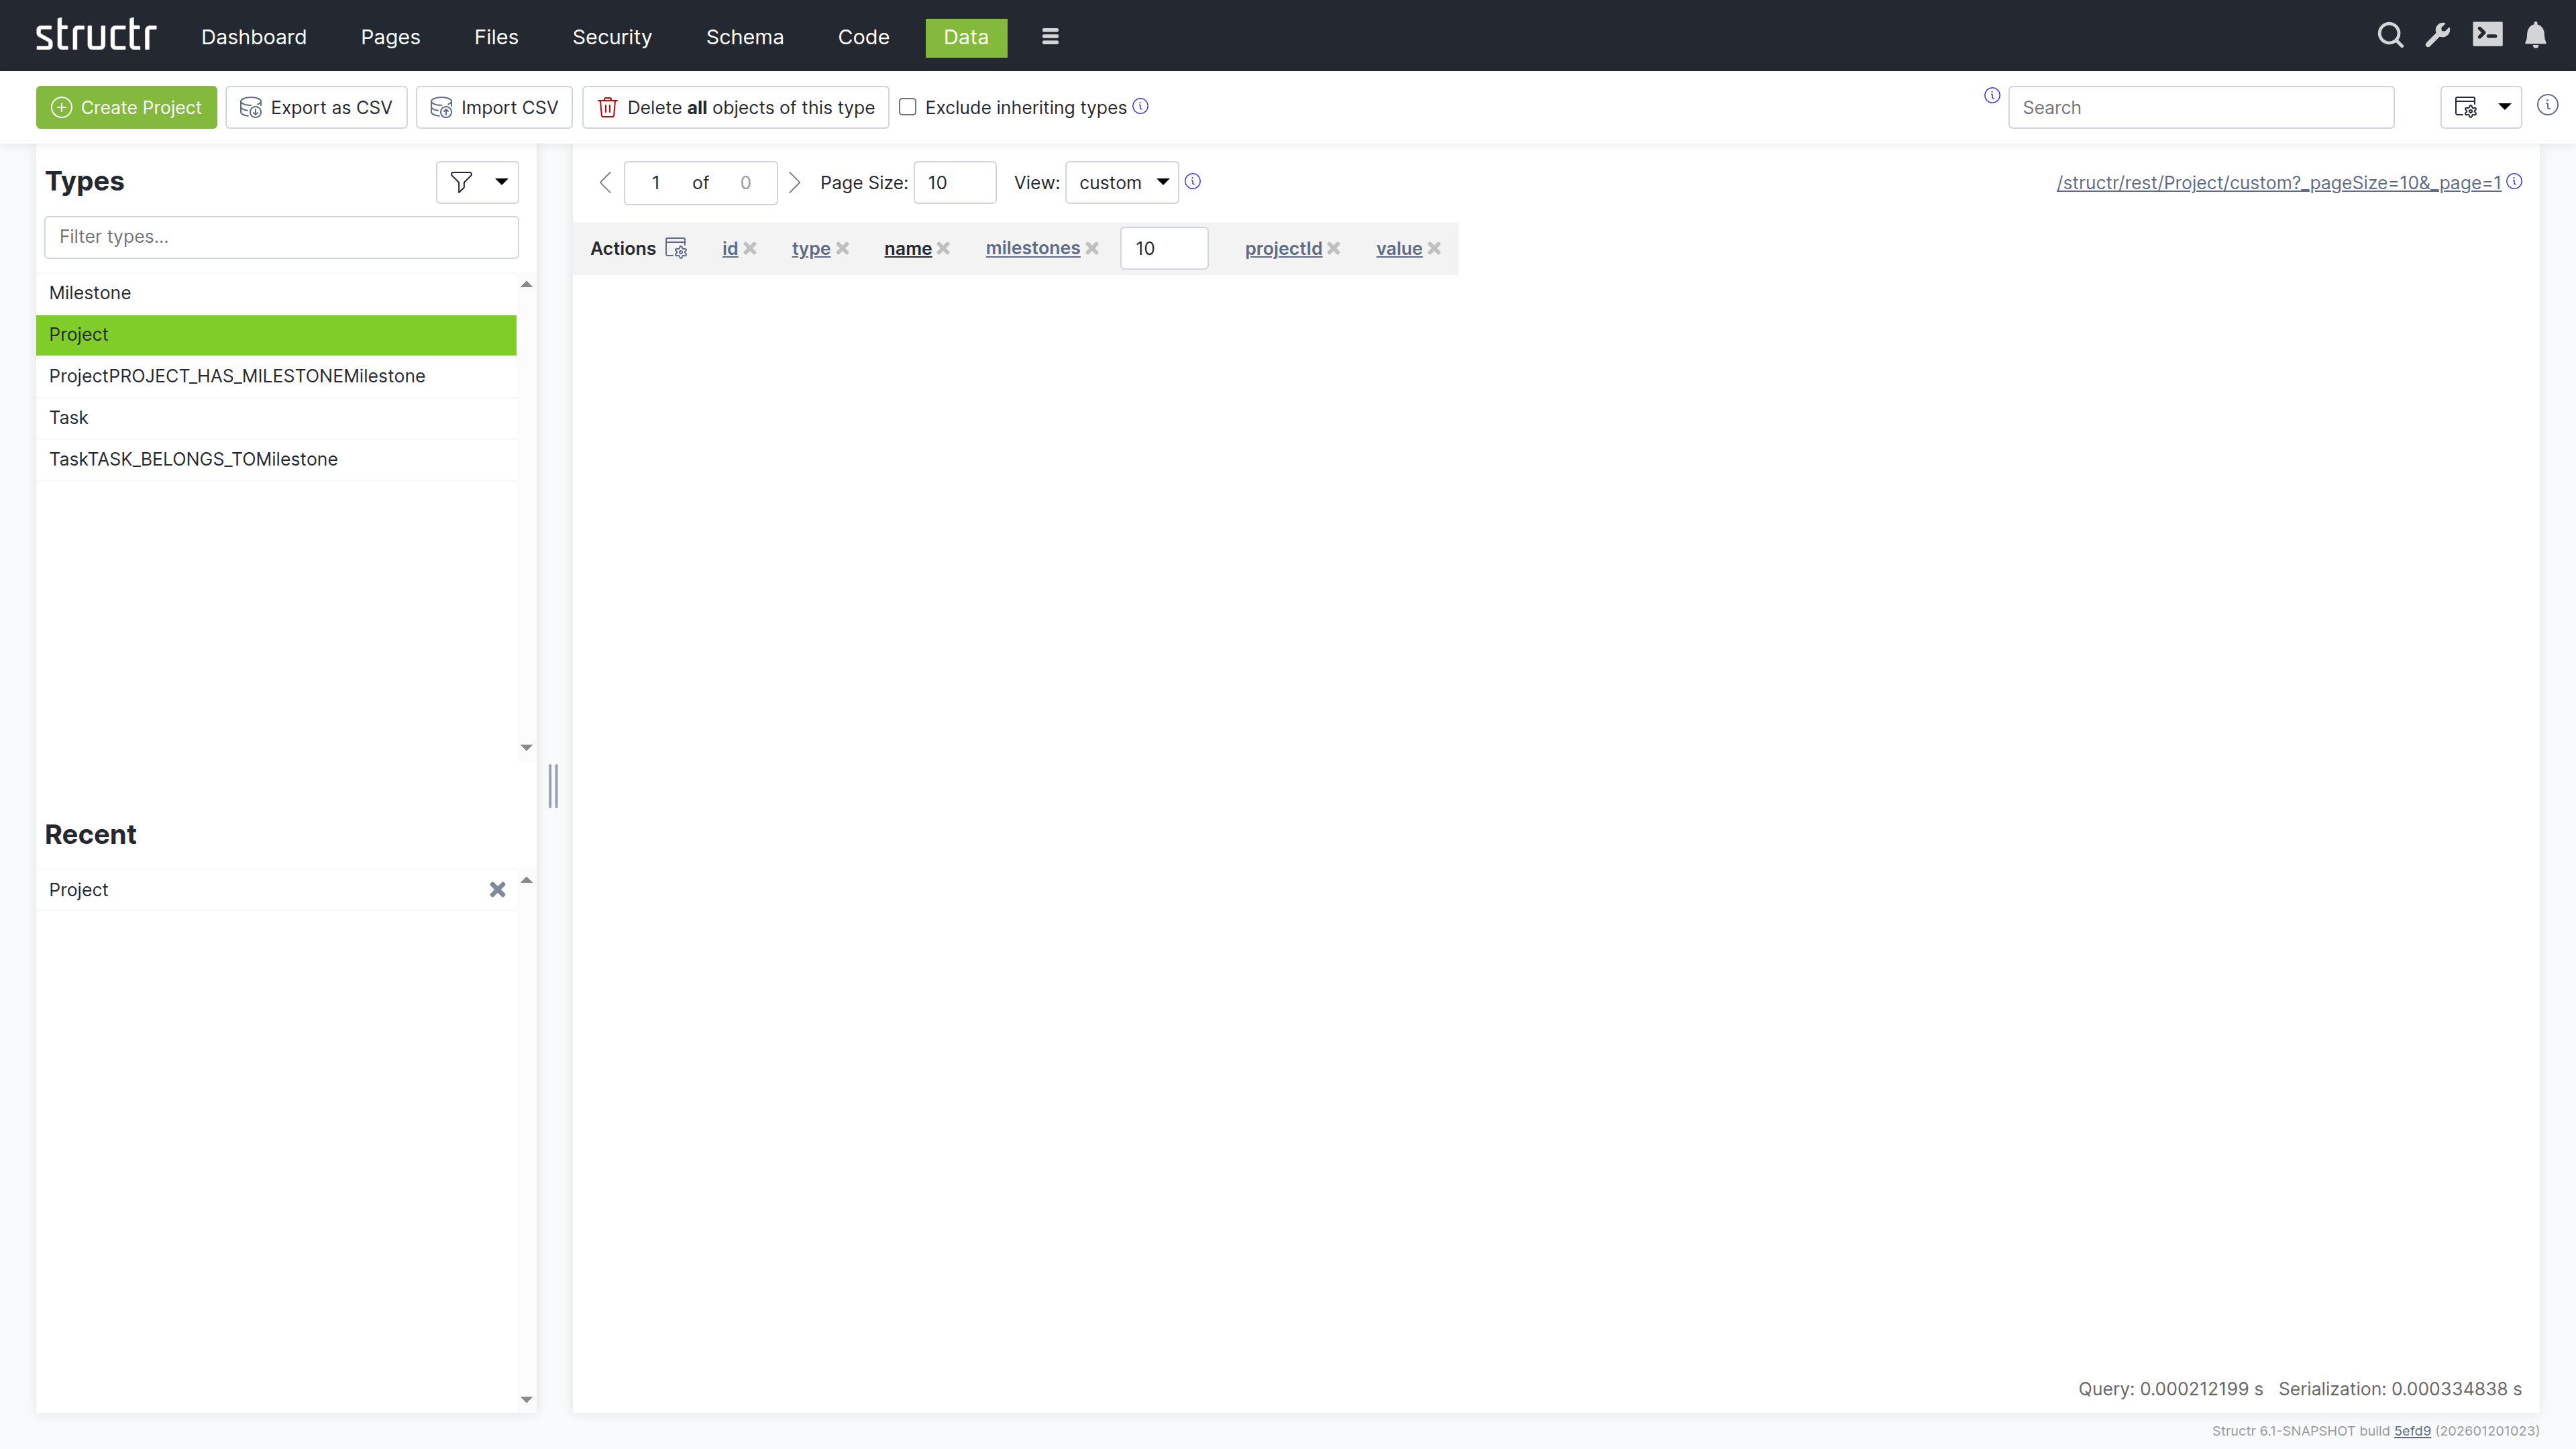The width and height of the screenshot is (2576, 1449).
Task: Remove Project from the Recent list
Action: 497,889
